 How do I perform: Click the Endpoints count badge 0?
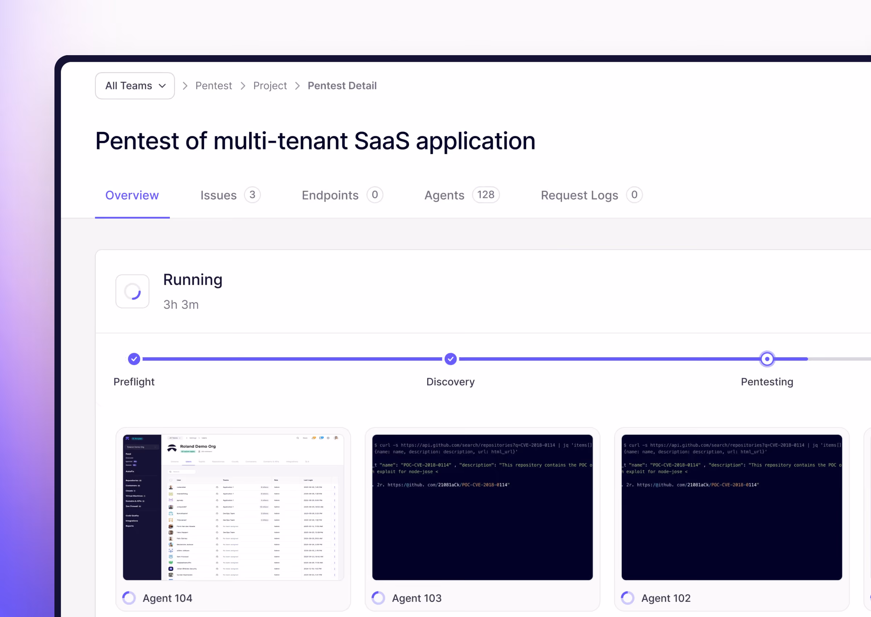[x=375, y=195]
